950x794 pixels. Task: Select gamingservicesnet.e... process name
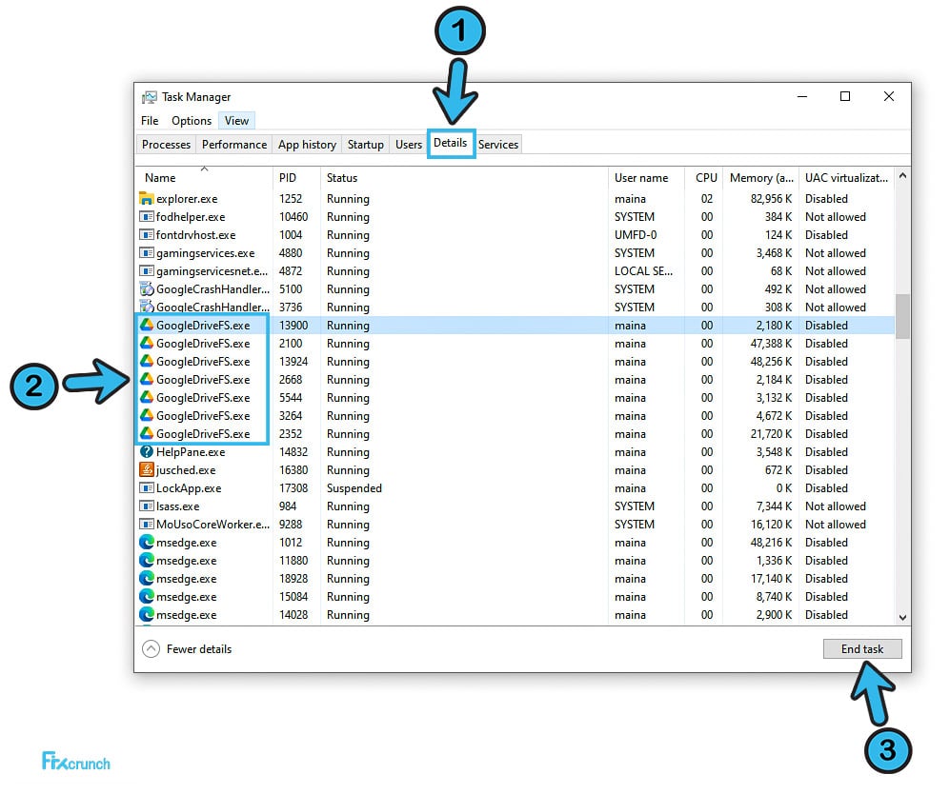[212, 271]
